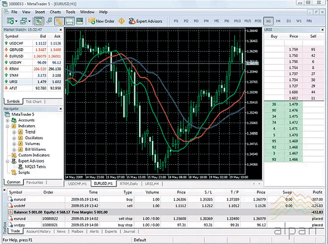Screen dimensions: 328x244
Task: Expand the Oscillators folder
Action: click(14, 138)
